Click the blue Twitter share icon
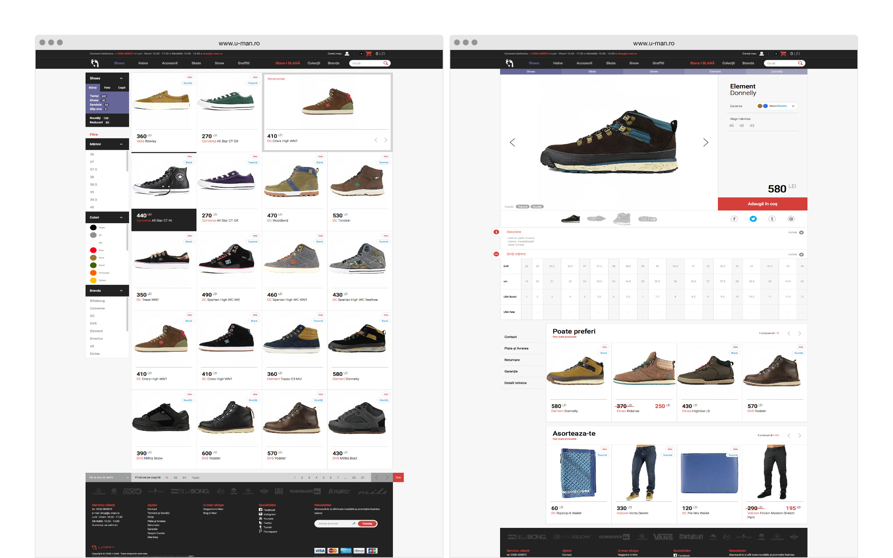This screenshot has height=558, width=893. click(753, 219)
